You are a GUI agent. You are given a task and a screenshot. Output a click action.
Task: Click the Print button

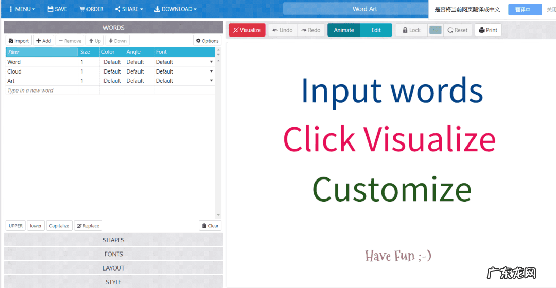point(488,30)
